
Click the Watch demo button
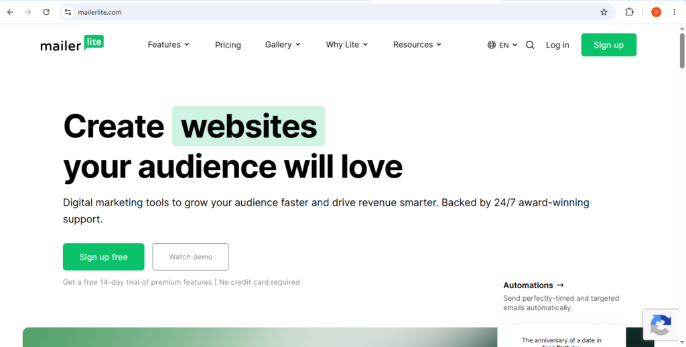pos(191,257)
